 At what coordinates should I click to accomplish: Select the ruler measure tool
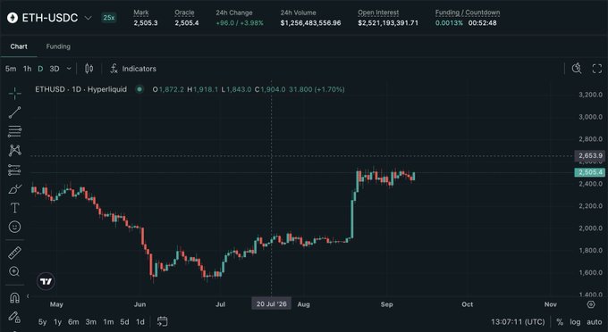pos(14,253)
